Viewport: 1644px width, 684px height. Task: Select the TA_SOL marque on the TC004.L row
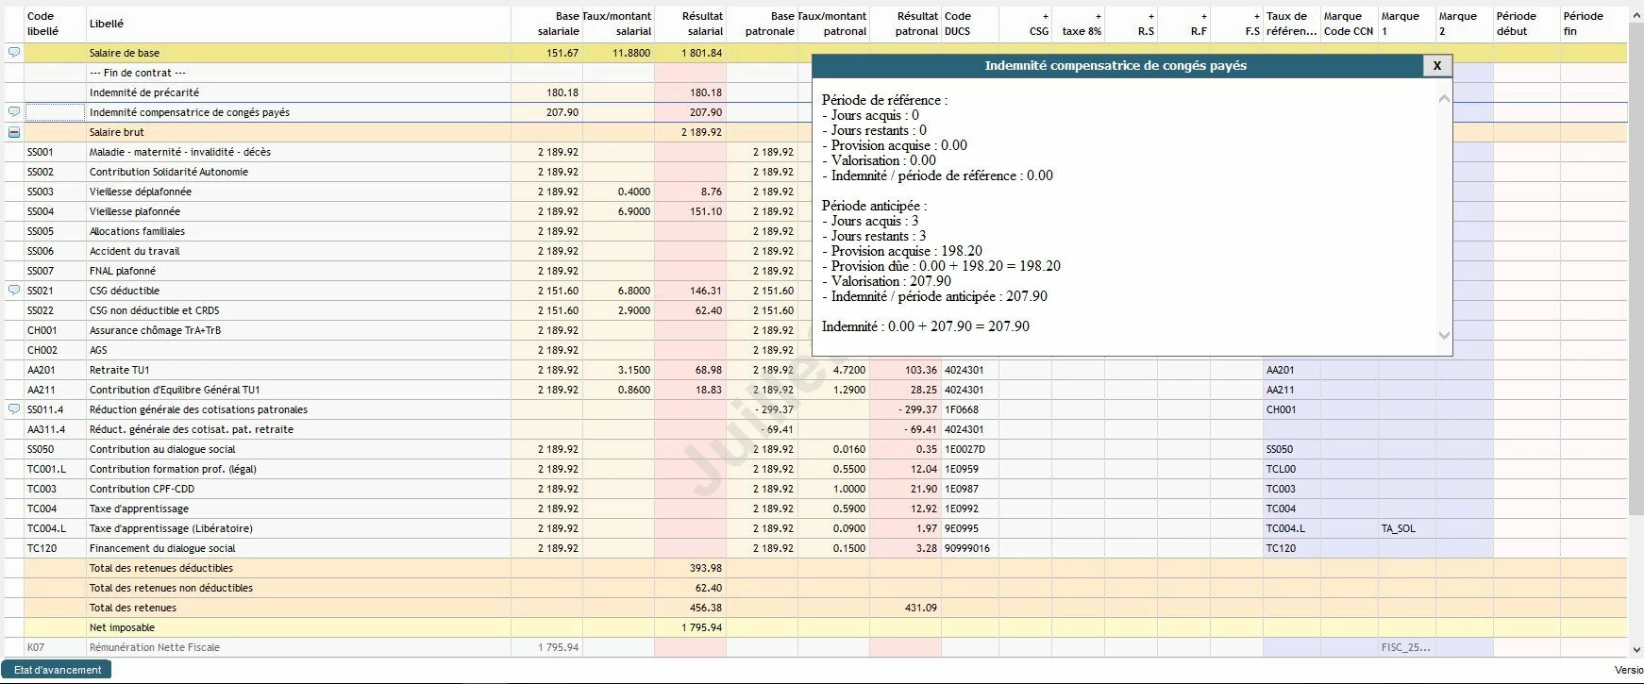click(x=1399, y=528)
